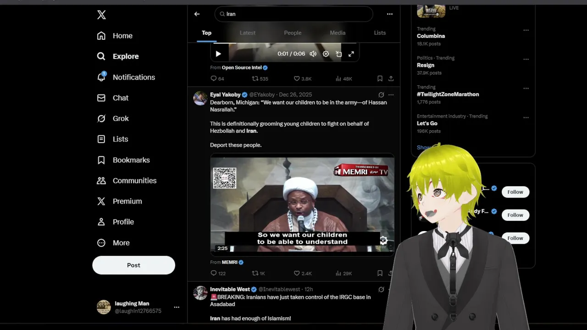Open Lists in the sidebar
This screenshot has width=587, height=330.
pos(112,139)
